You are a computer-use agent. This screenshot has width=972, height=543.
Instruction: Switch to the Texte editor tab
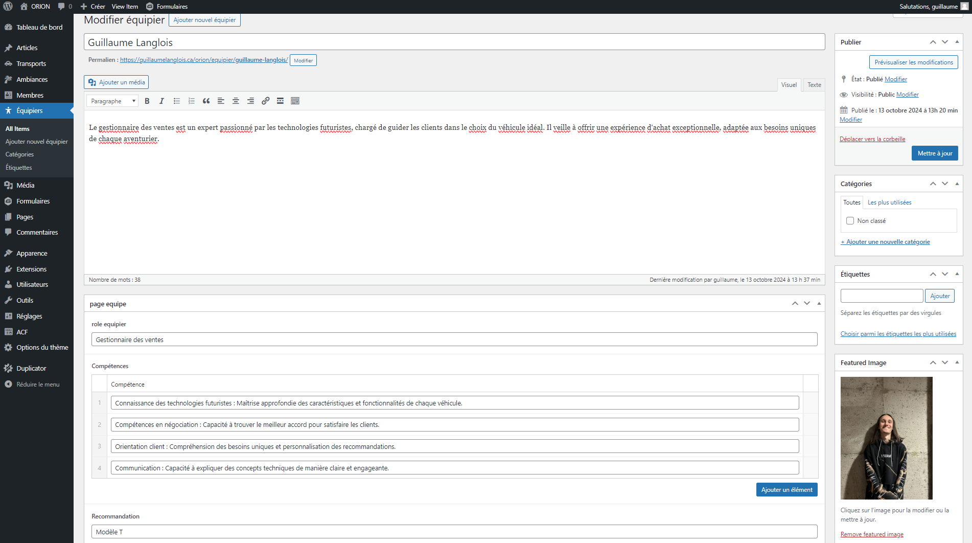click(x=814, y=84)
